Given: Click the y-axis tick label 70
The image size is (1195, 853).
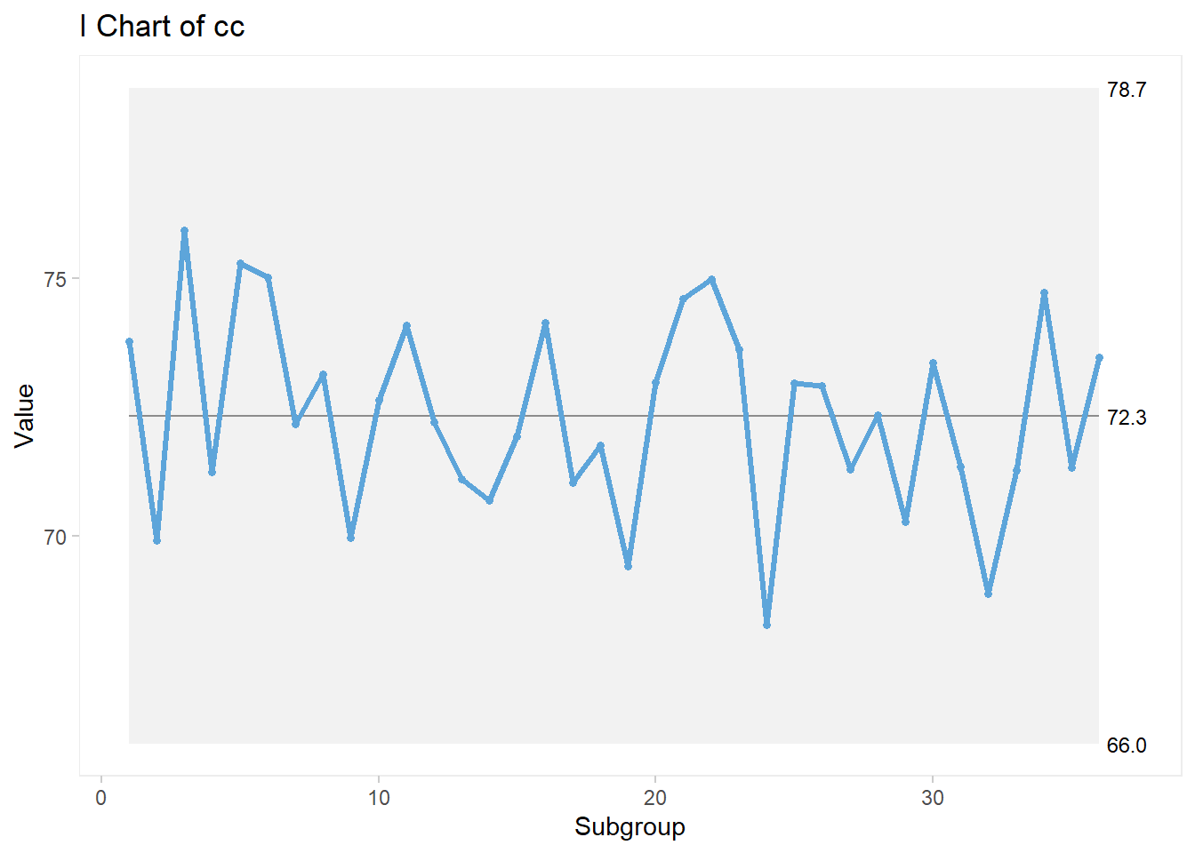Looking at the screenshot, I should click(55, 538).
